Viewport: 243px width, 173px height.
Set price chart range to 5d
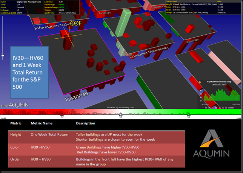[206, 108]
